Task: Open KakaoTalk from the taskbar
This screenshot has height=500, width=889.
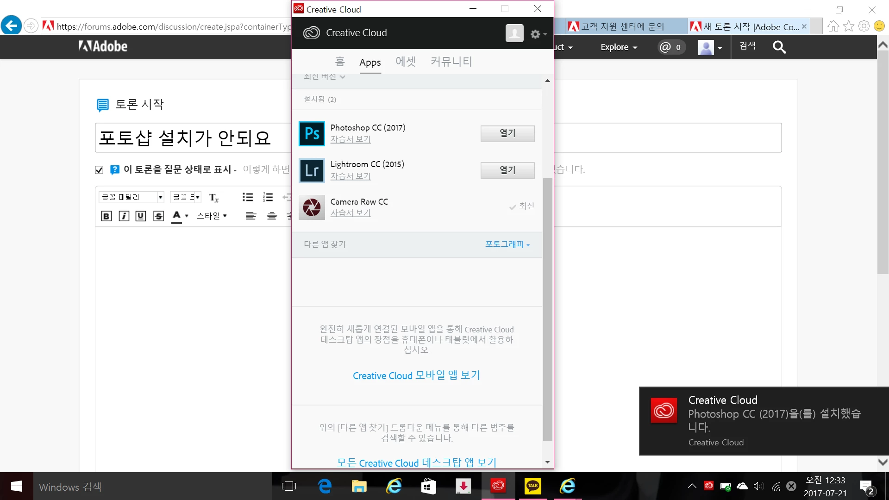Action: tap(532, 486)
